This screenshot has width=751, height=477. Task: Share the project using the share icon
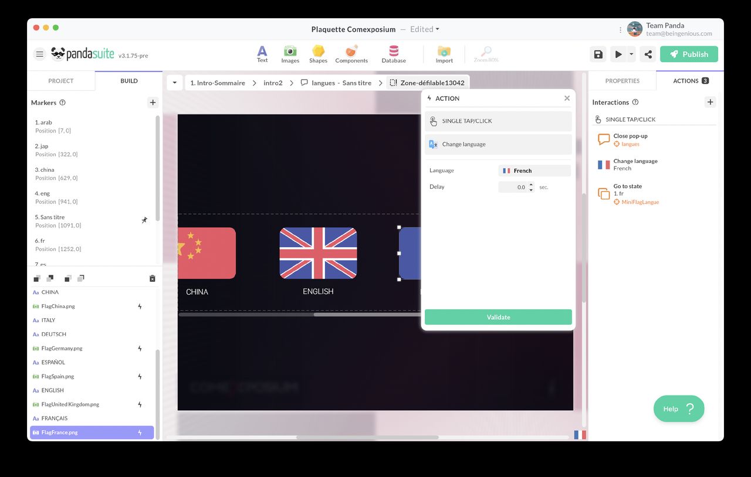[x=647, y=54]
